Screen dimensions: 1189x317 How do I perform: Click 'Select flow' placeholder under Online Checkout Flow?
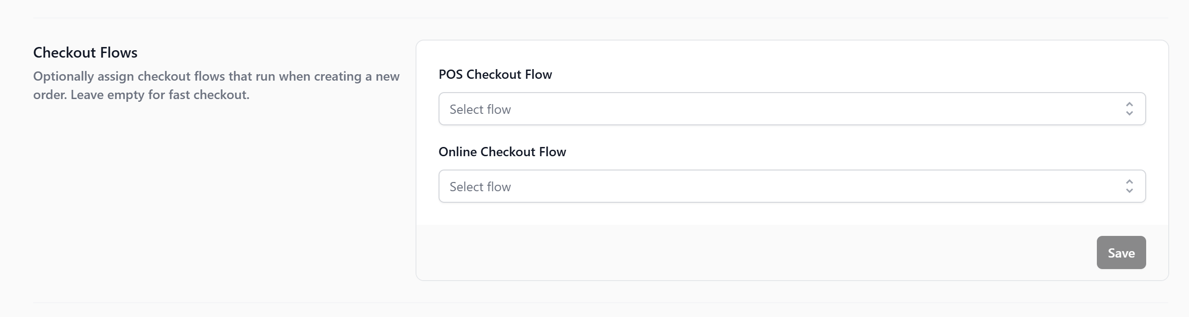point(480,187)
